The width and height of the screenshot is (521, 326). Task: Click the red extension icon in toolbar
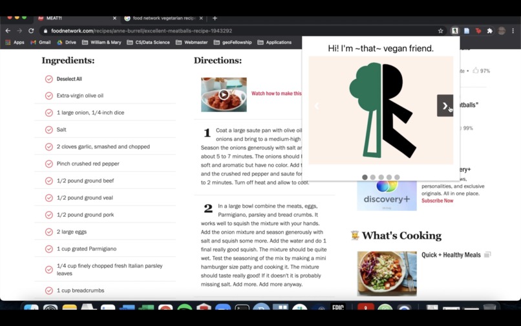tap(478, 31)
